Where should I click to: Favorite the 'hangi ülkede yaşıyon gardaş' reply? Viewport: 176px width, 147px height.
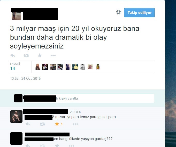(x=57, y=145)
